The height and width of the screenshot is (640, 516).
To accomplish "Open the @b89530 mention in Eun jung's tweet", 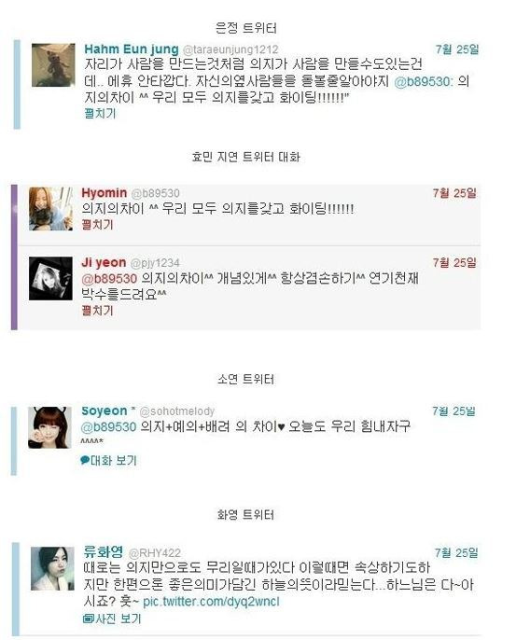I will (x=424, y=81).
